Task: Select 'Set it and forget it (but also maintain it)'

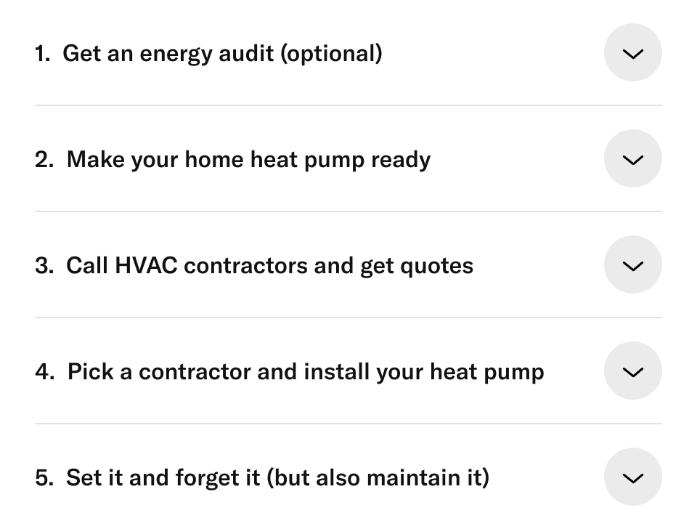Action: [277, 477]
